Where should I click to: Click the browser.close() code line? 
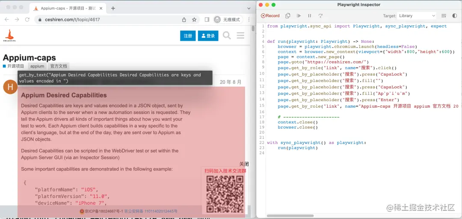click(298, 127)
